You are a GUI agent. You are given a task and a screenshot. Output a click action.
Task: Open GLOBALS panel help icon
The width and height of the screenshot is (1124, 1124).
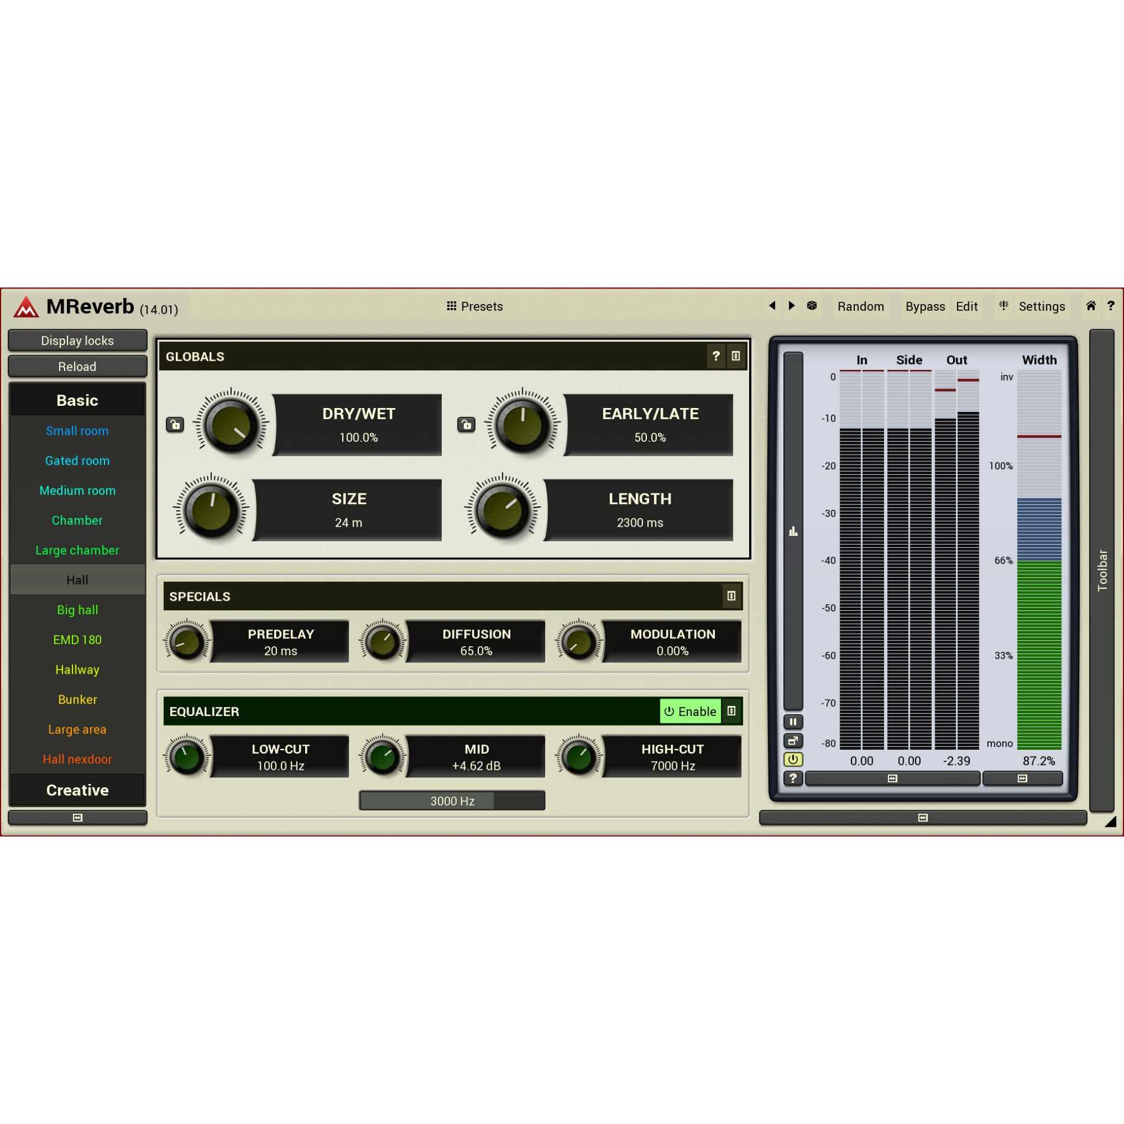coord(716,356)
